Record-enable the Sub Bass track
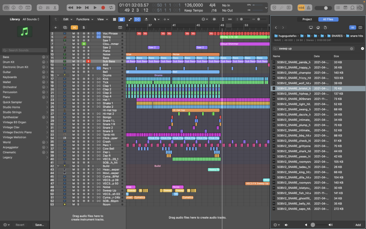 (88, 61)
